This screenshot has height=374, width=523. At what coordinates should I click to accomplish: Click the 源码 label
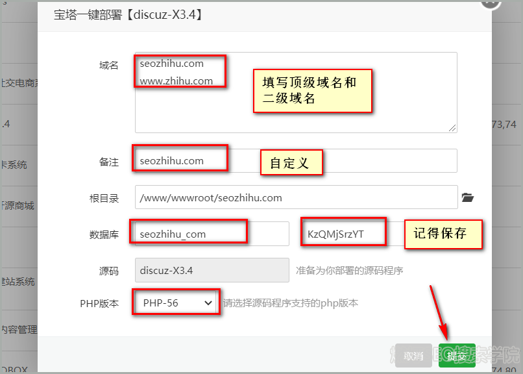(109, 271)
